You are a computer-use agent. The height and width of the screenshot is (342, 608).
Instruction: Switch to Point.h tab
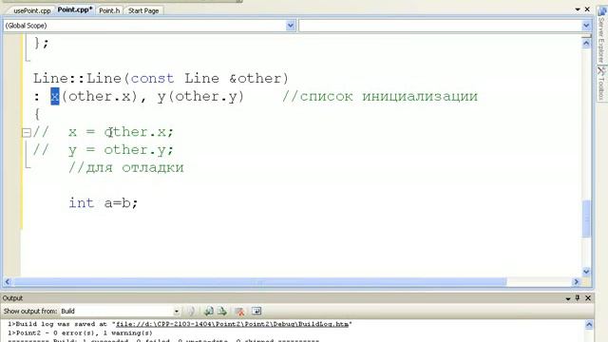click(109, 10)
